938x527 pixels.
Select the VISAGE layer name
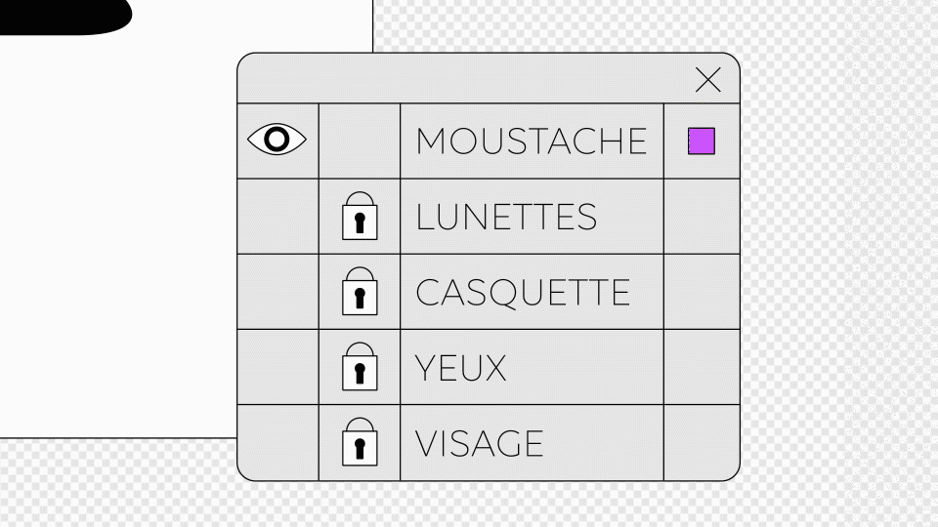click(x=479, y=443)
